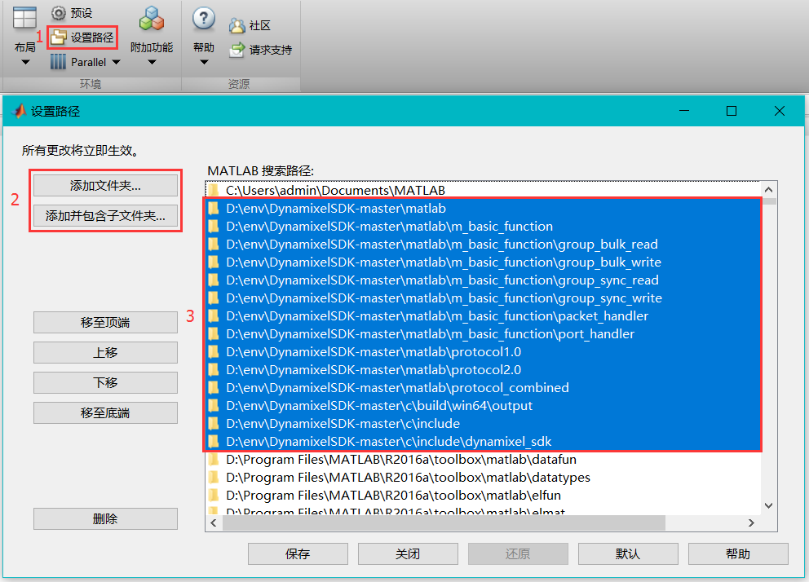Click the vertical scrollbar up arrow
The height and width of the screenshot is (582, 809).
tap(768, 190)
